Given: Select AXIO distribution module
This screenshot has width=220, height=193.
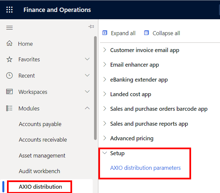Looking at the screenshot, I should 41,187.
